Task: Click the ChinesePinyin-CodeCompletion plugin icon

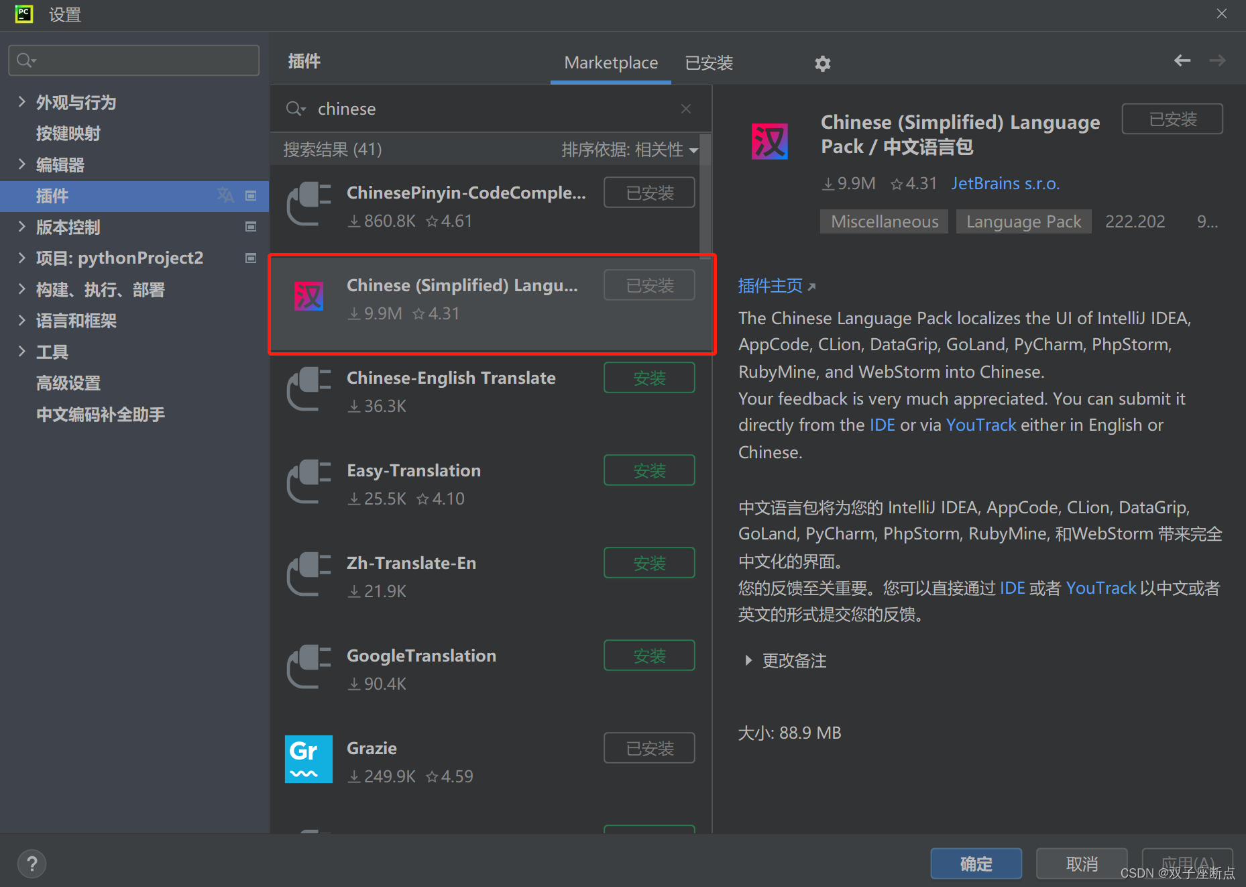Action: (x=308, y=204)
